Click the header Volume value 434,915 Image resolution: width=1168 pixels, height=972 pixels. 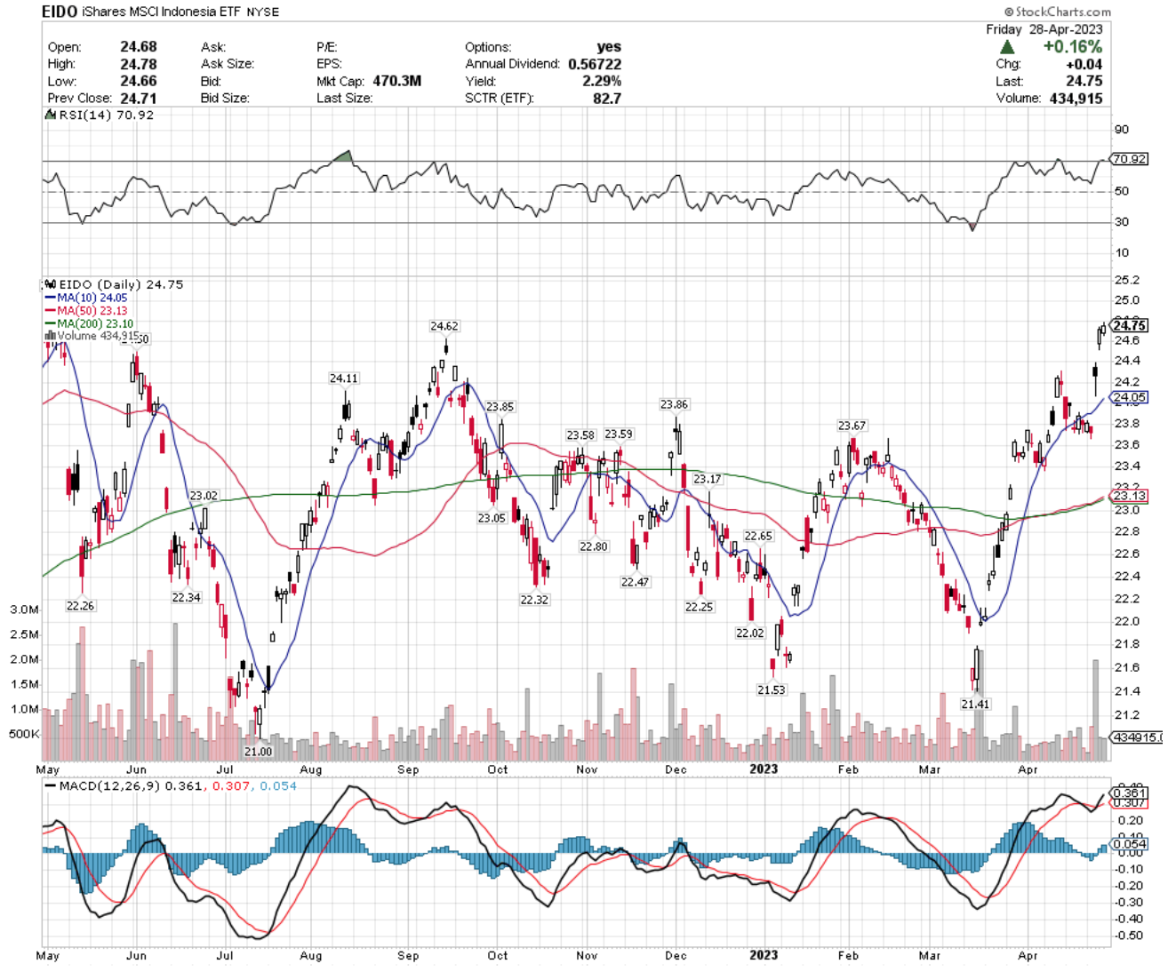click(1076, 98)
